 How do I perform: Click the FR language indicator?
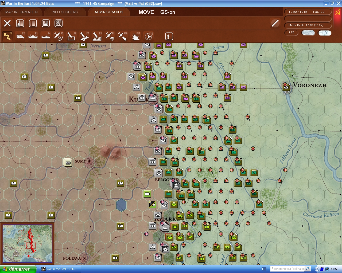(264, 269)
